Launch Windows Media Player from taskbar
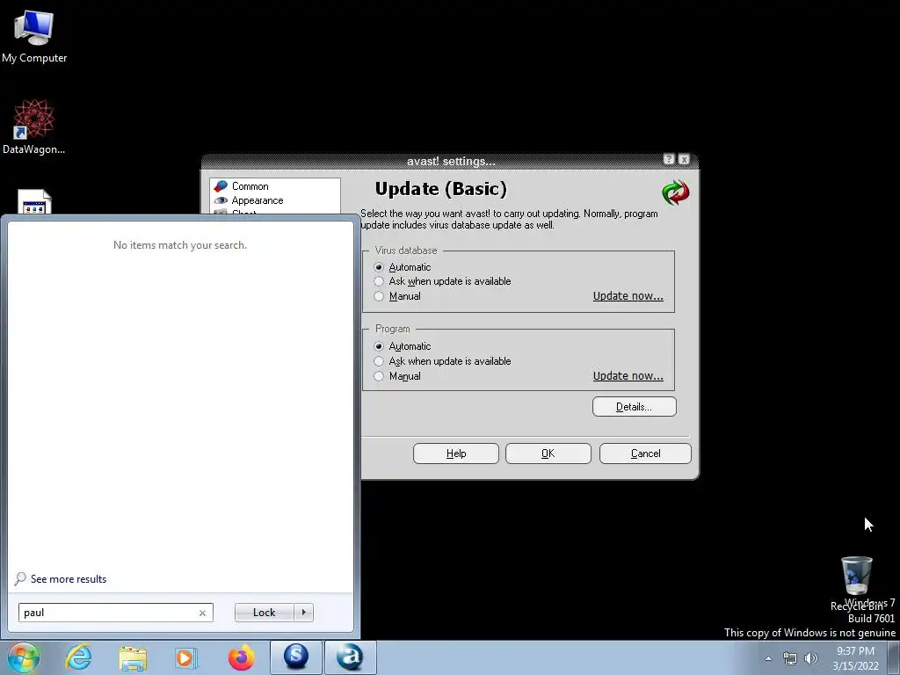 click(x=185, y=657)
